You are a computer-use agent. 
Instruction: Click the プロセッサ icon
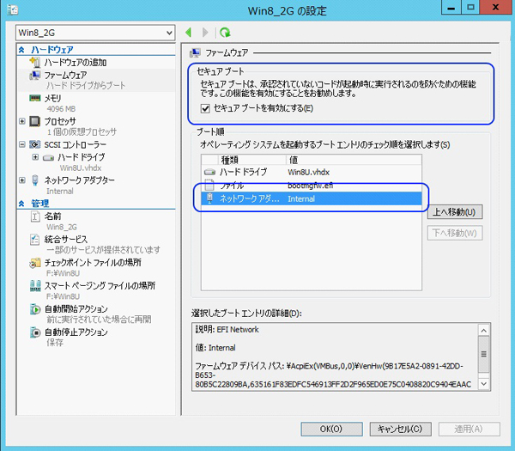coord(35,121)
